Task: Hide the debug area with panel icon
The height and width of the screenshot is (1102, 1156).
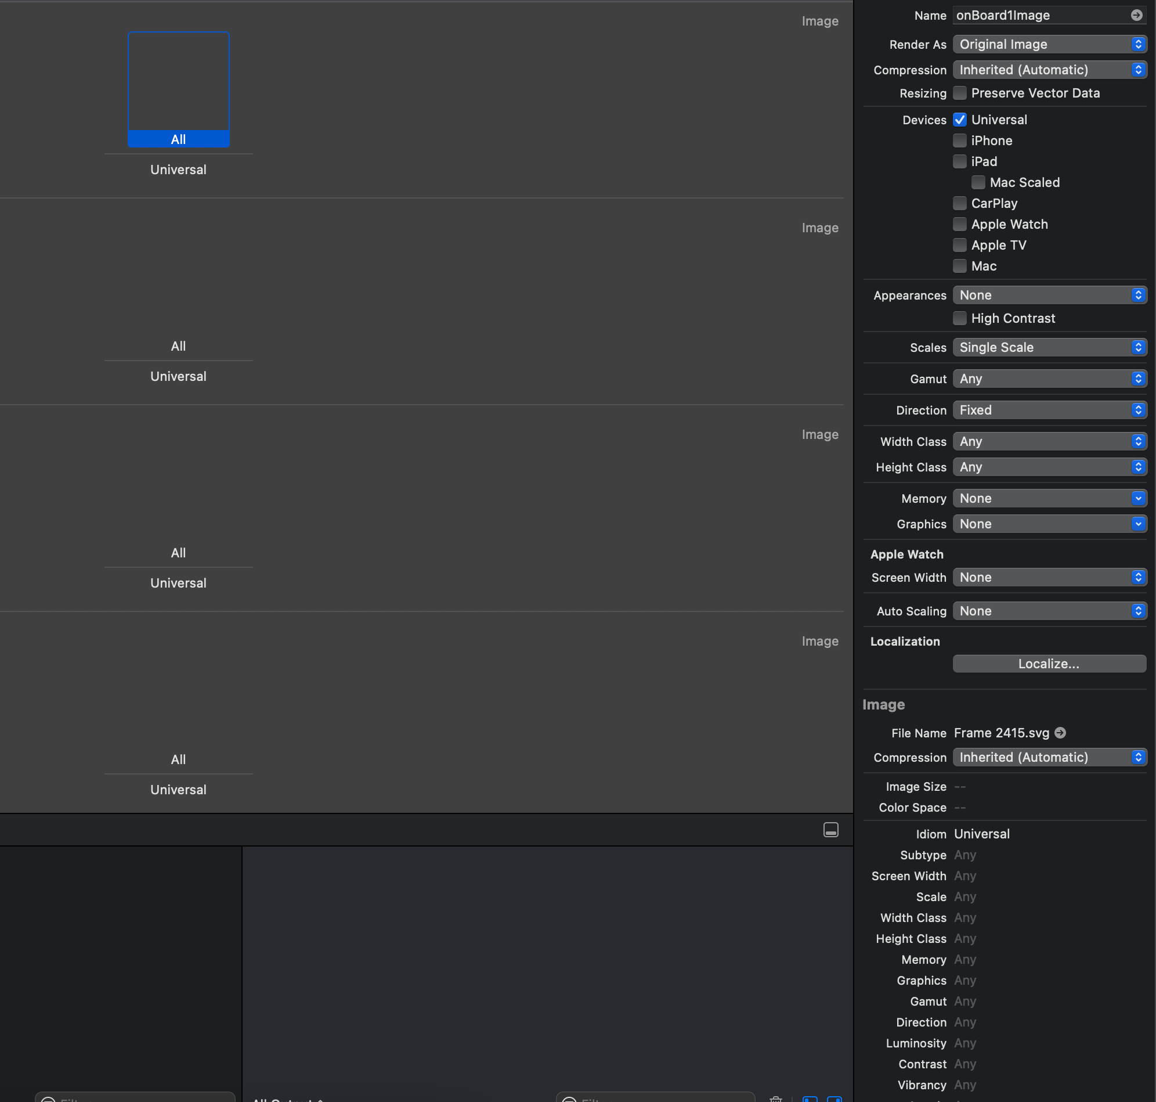Action: 830,830
